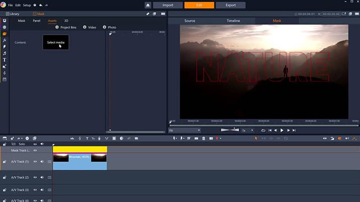Click the timeline toolbar title T icon
This screenshot has height=202, width=360.
click(x=87, y=138)
